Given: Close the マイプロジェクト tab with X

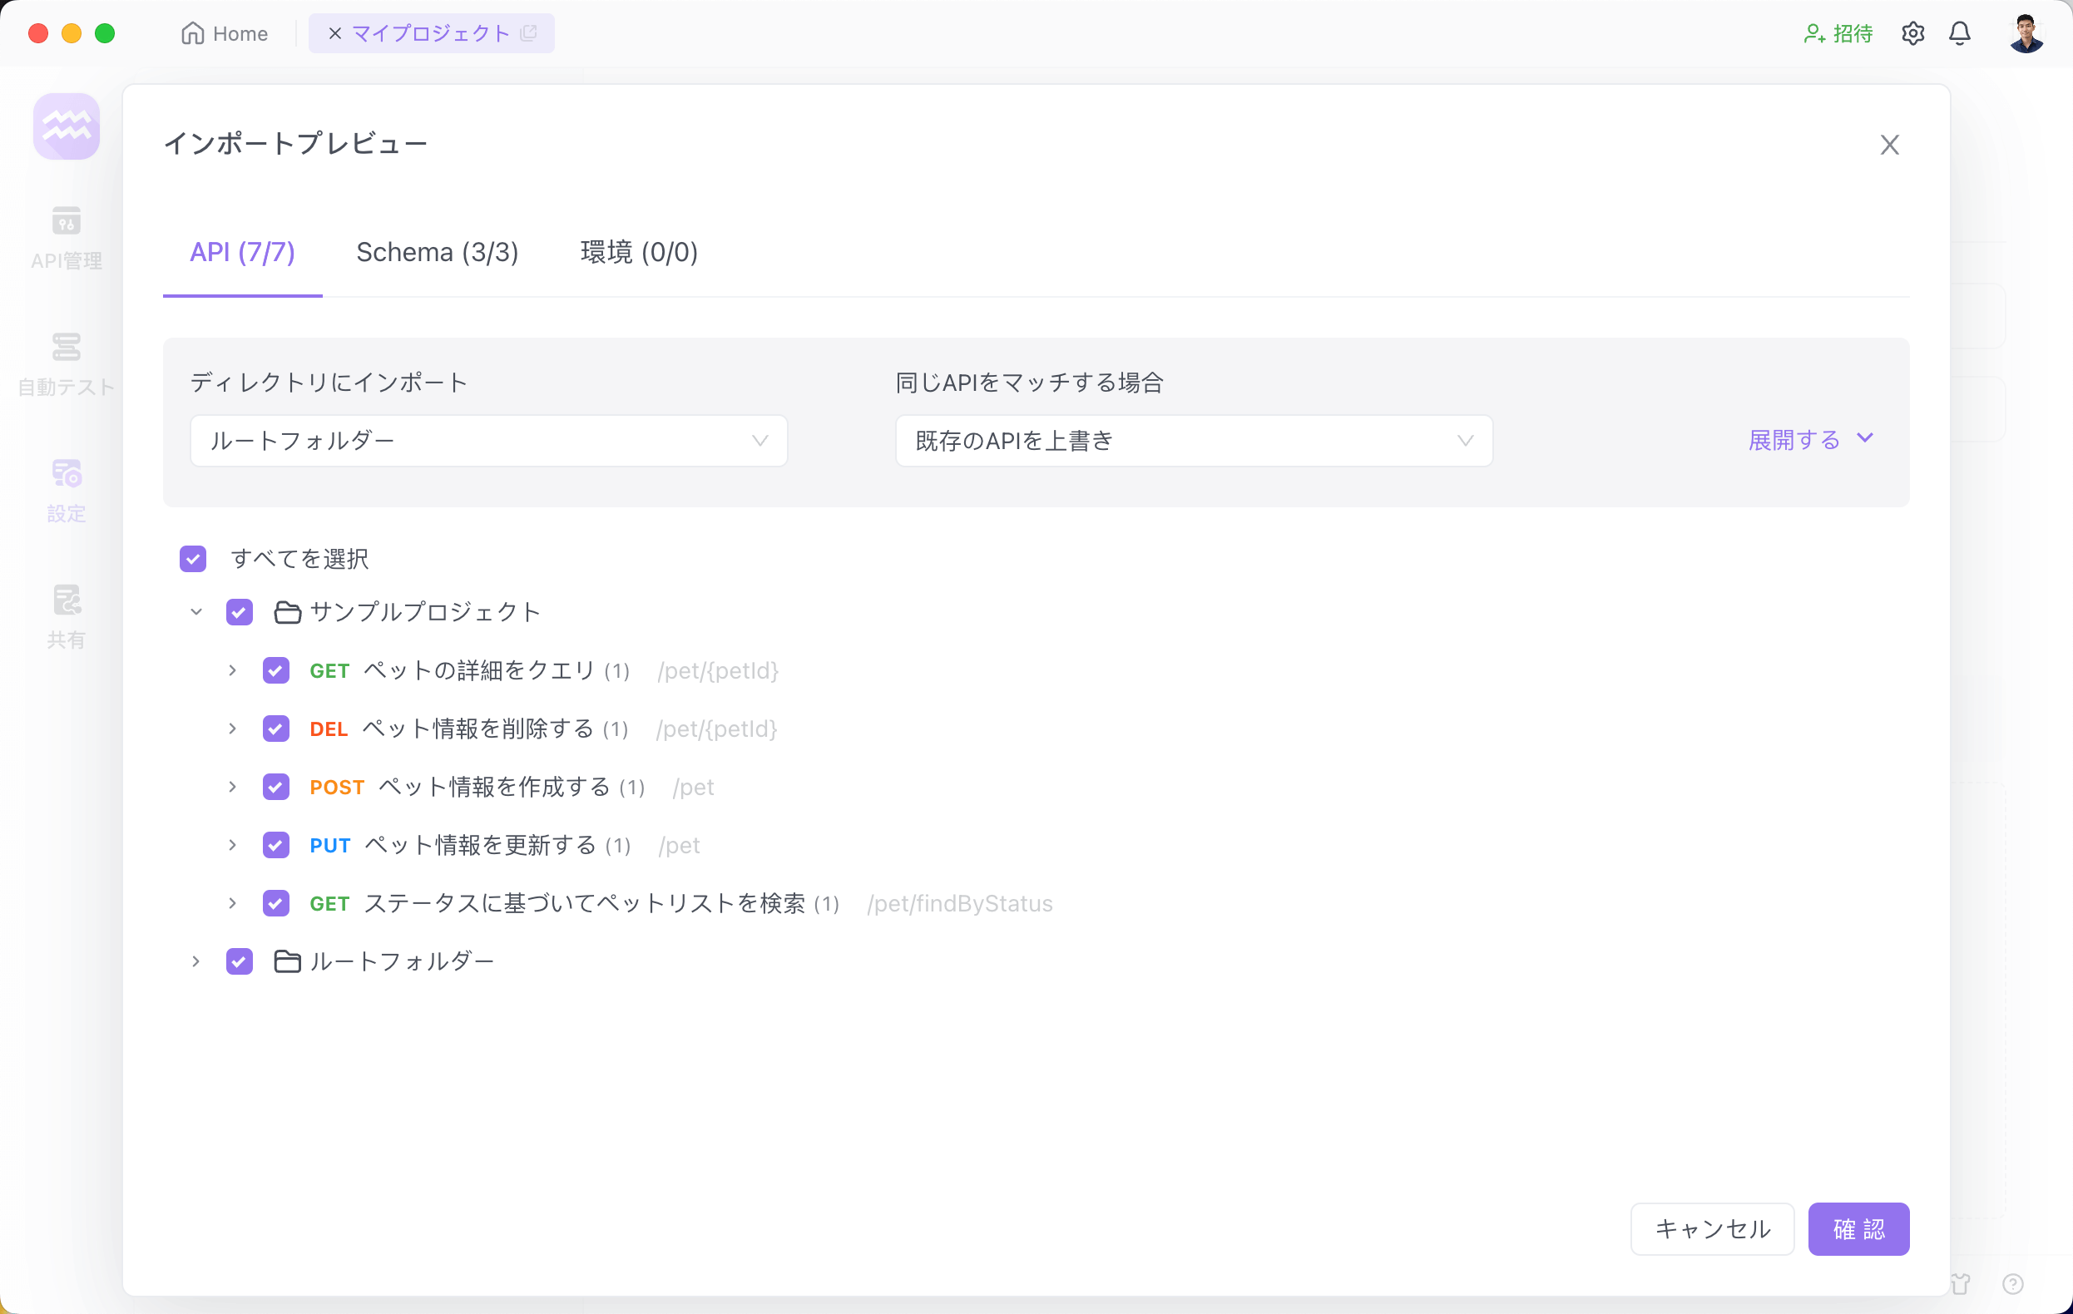Looking at the screenshot, I should click(x=335, y=33).
